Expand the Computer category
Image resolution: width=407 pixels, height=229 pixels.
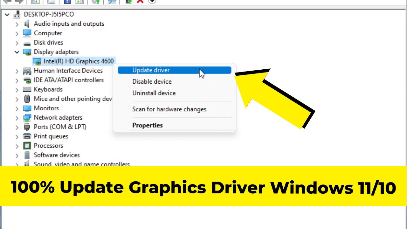17,33
